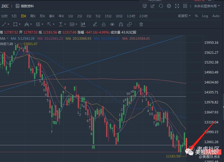The image size is (224, 162).
Task: Switch to 3分 three-minute interval
Action: pyautogui.click(x=89, y=16)
